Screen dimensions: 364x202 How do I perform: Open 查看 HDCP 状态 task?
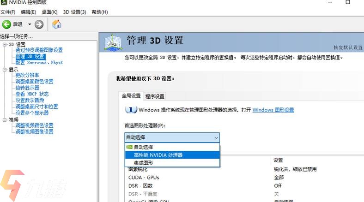tap(32, 94)
